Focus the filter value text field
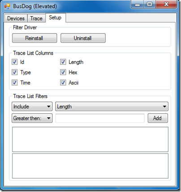This screenshot has height=192, width=181. [x=100, y=118]
